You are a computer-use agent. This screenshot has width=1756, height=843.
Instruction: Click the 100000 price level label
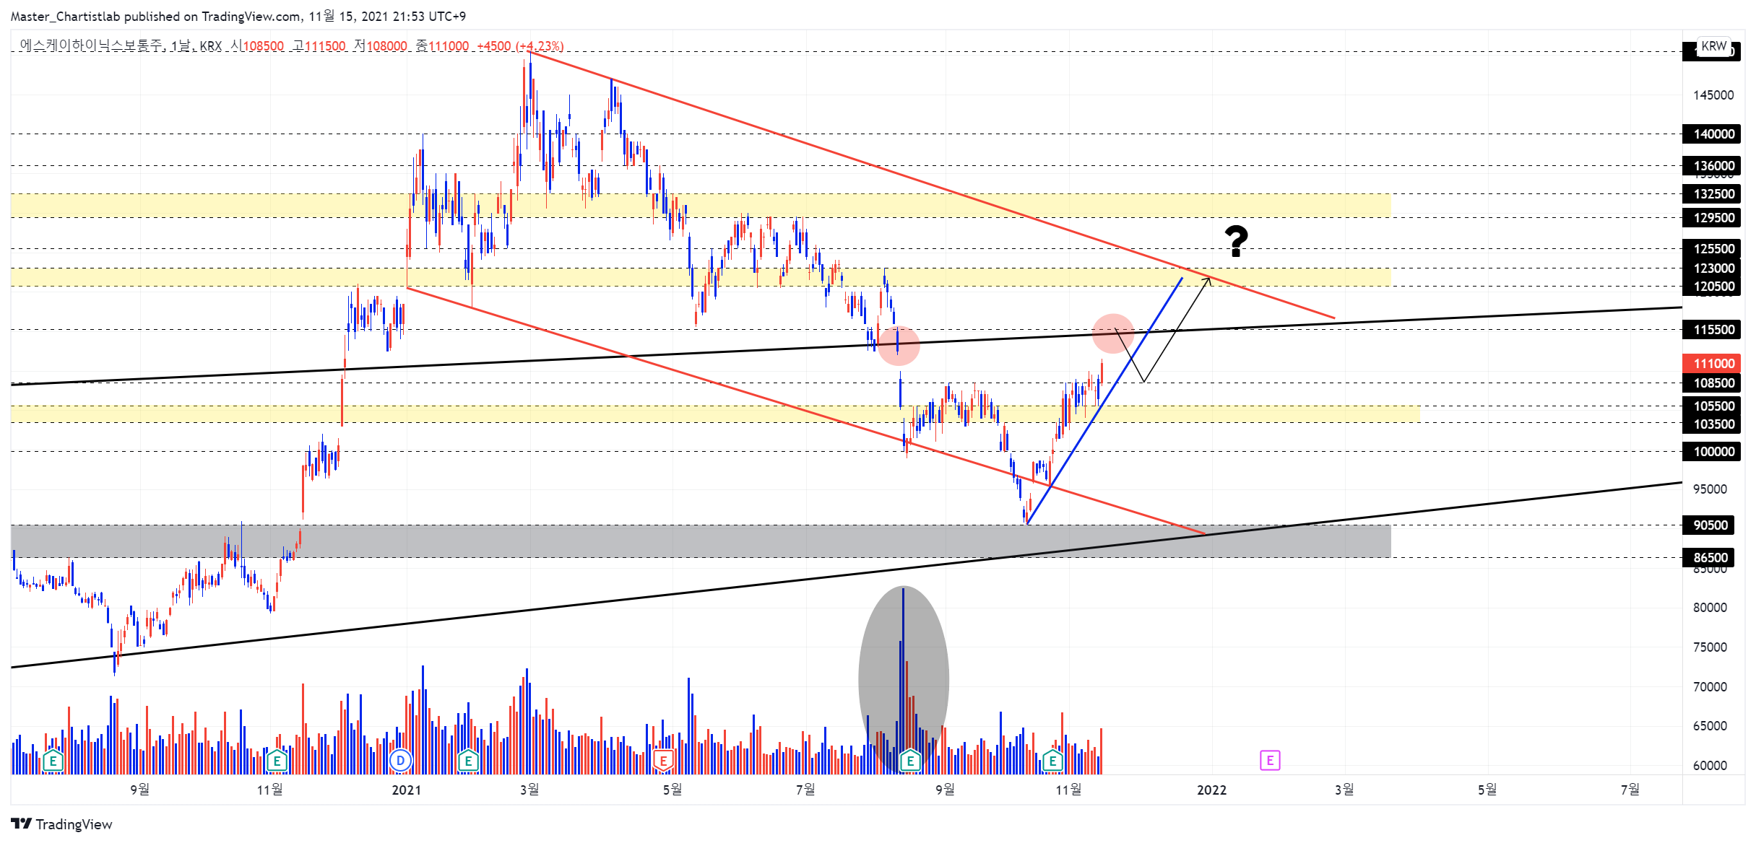tap(1711, 451)
